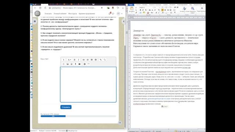Insert ordered list in the answer editor

click(87, 60)
